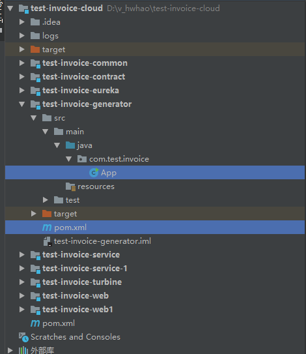Click the com.test.invoice package icon
The image size is (306, 354).
click(x=82, y=159)
